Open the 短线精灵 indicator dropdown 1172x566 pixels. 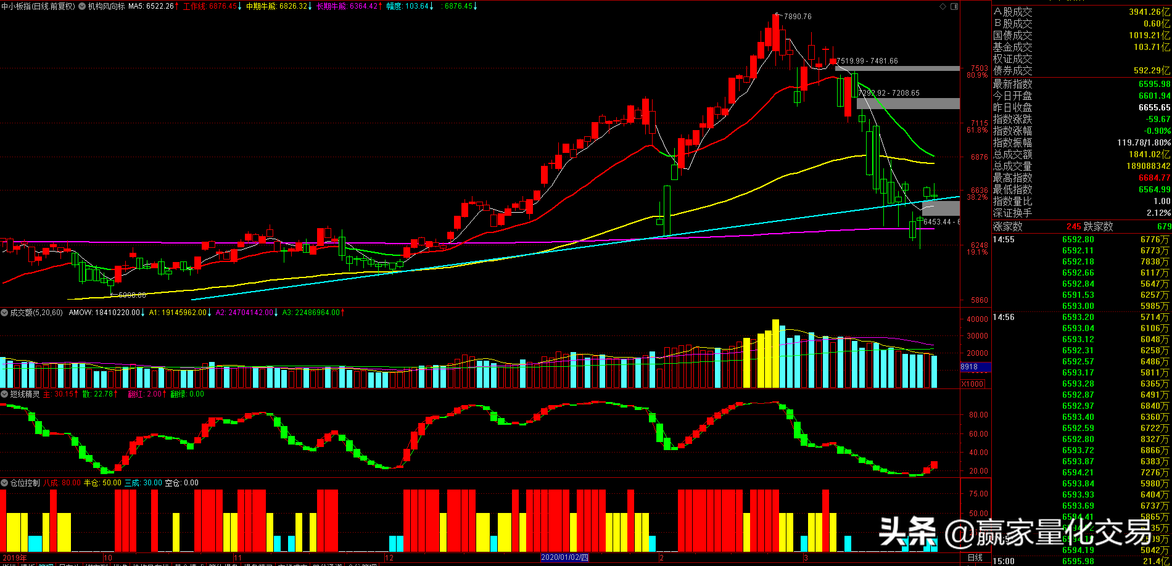click(5, 394)
